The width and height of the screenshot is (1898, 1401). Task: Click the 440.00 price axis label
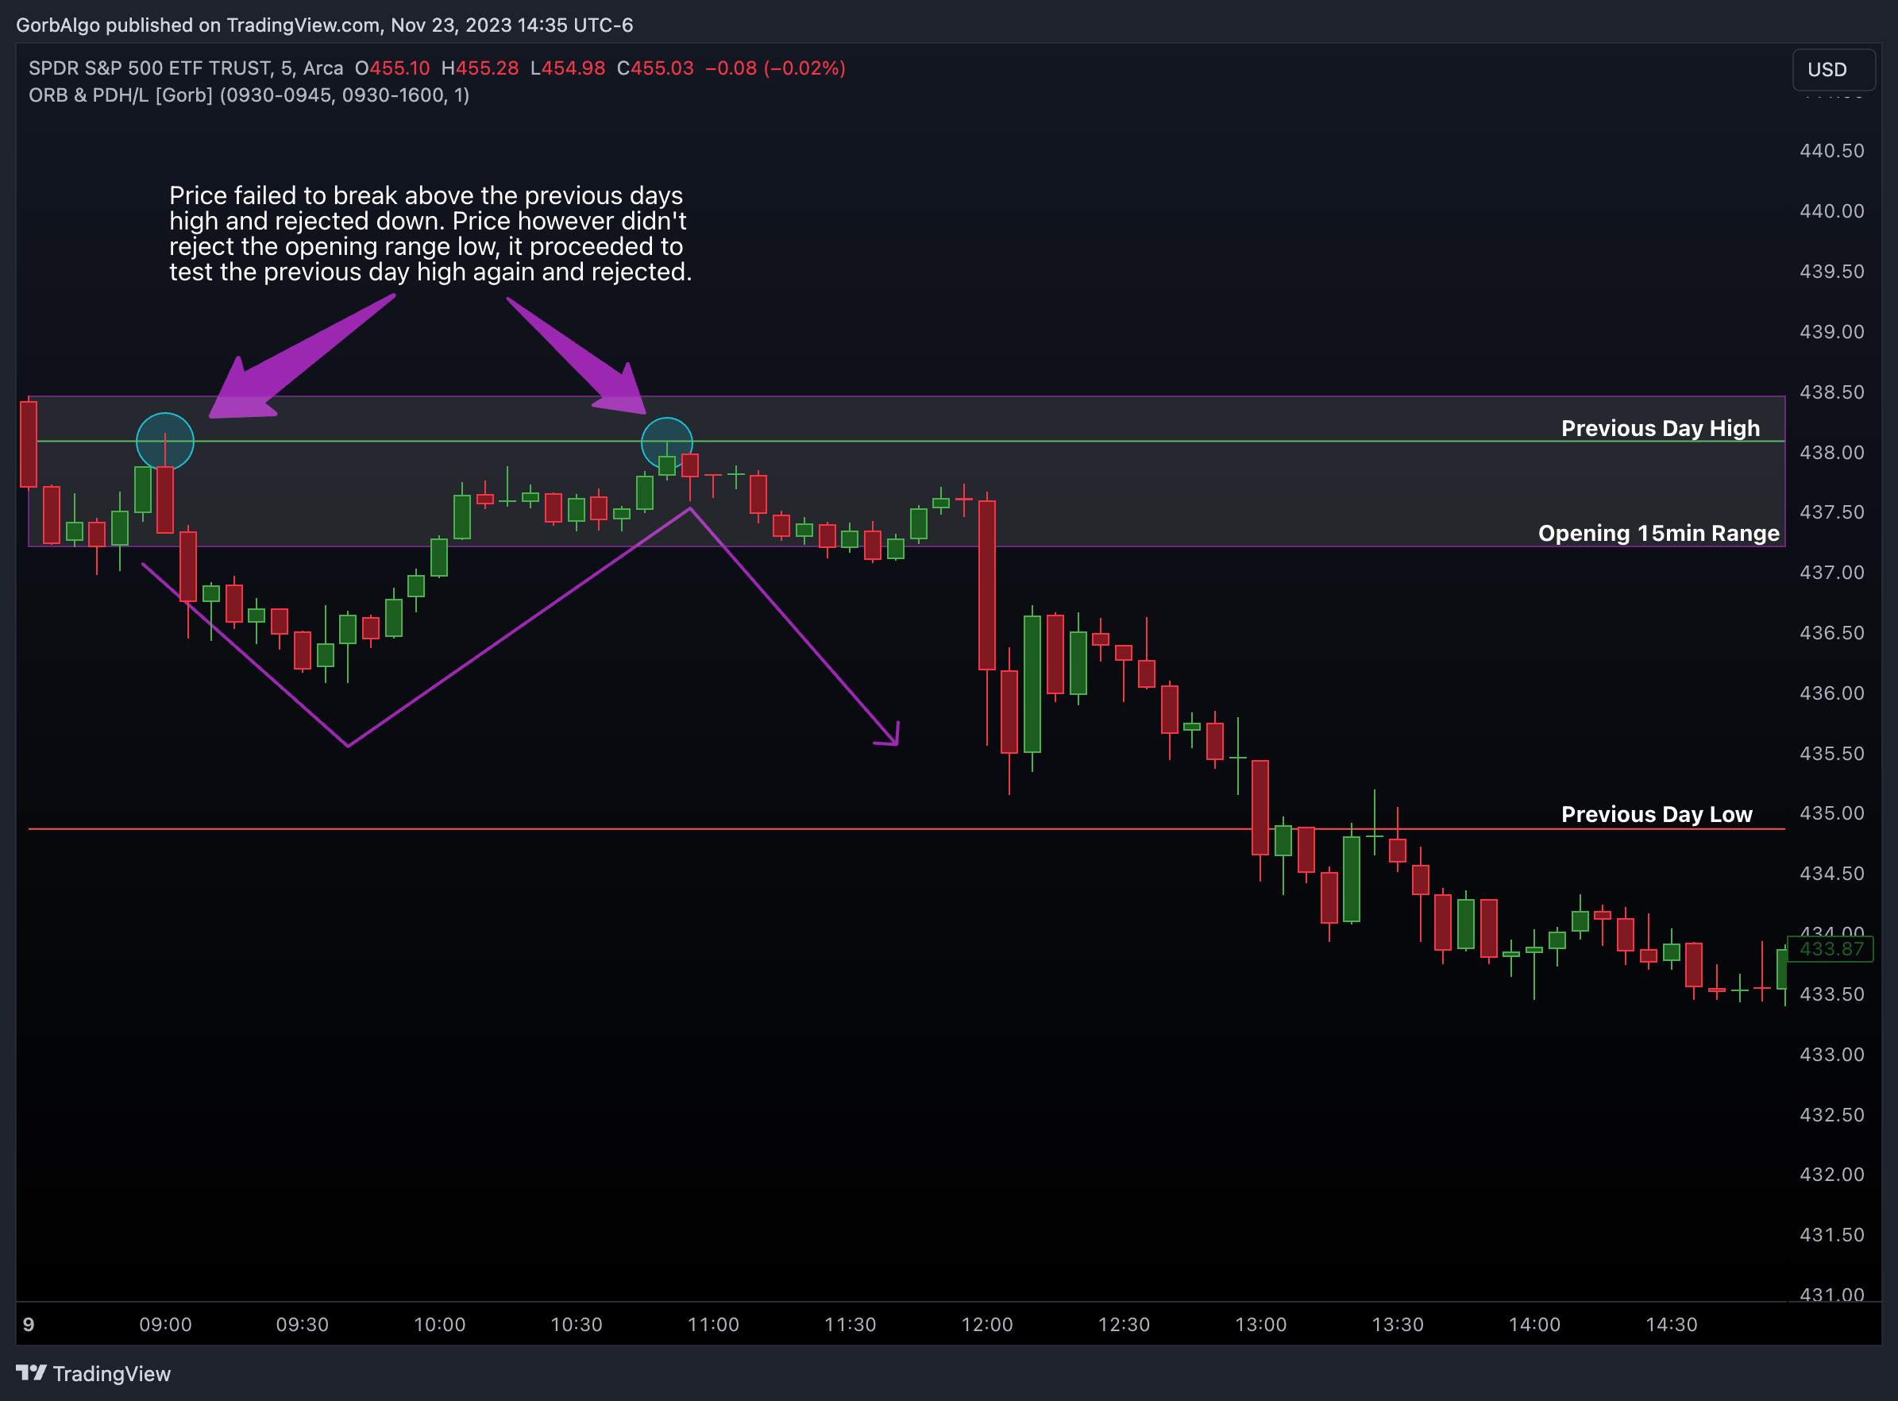(1831, 211)
